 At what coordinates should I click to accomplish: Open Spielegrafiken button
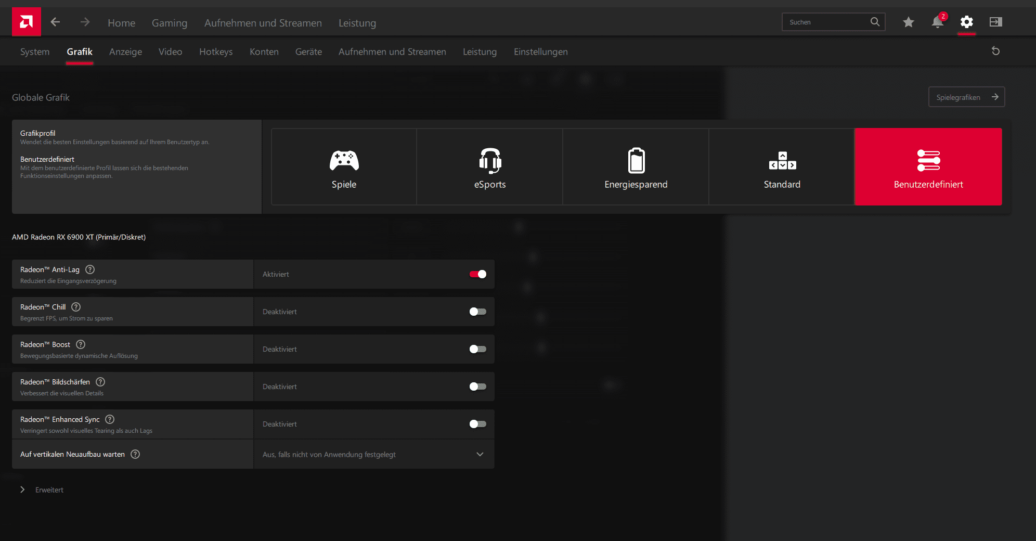[x=967, y=97]
